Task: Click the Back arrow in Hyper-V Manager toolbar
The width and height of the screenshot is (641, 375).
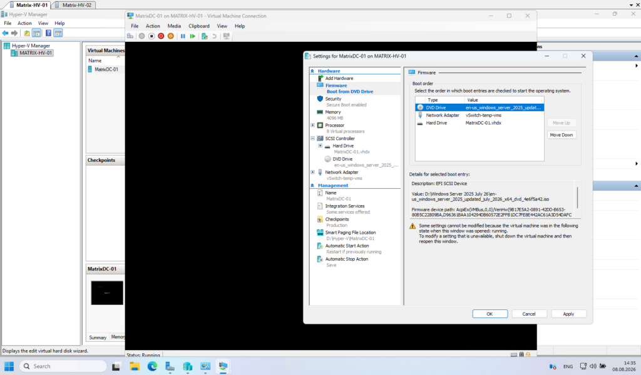Action: click(5, 33)
